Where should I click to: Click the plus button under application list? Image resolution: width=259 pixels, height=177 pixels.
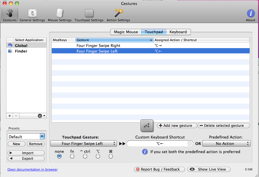[x=10, y=116]
